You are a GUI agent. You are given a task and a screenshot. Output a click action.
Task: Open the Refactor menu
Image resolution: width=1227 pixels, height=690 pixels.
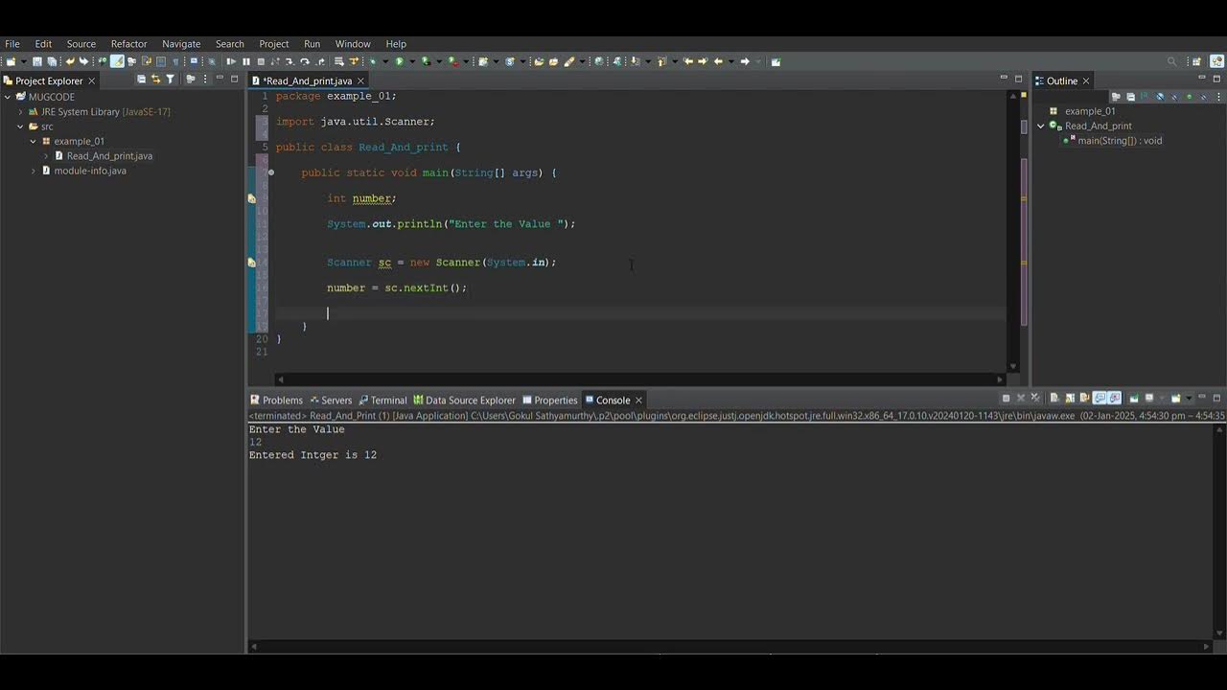[128, 44]
